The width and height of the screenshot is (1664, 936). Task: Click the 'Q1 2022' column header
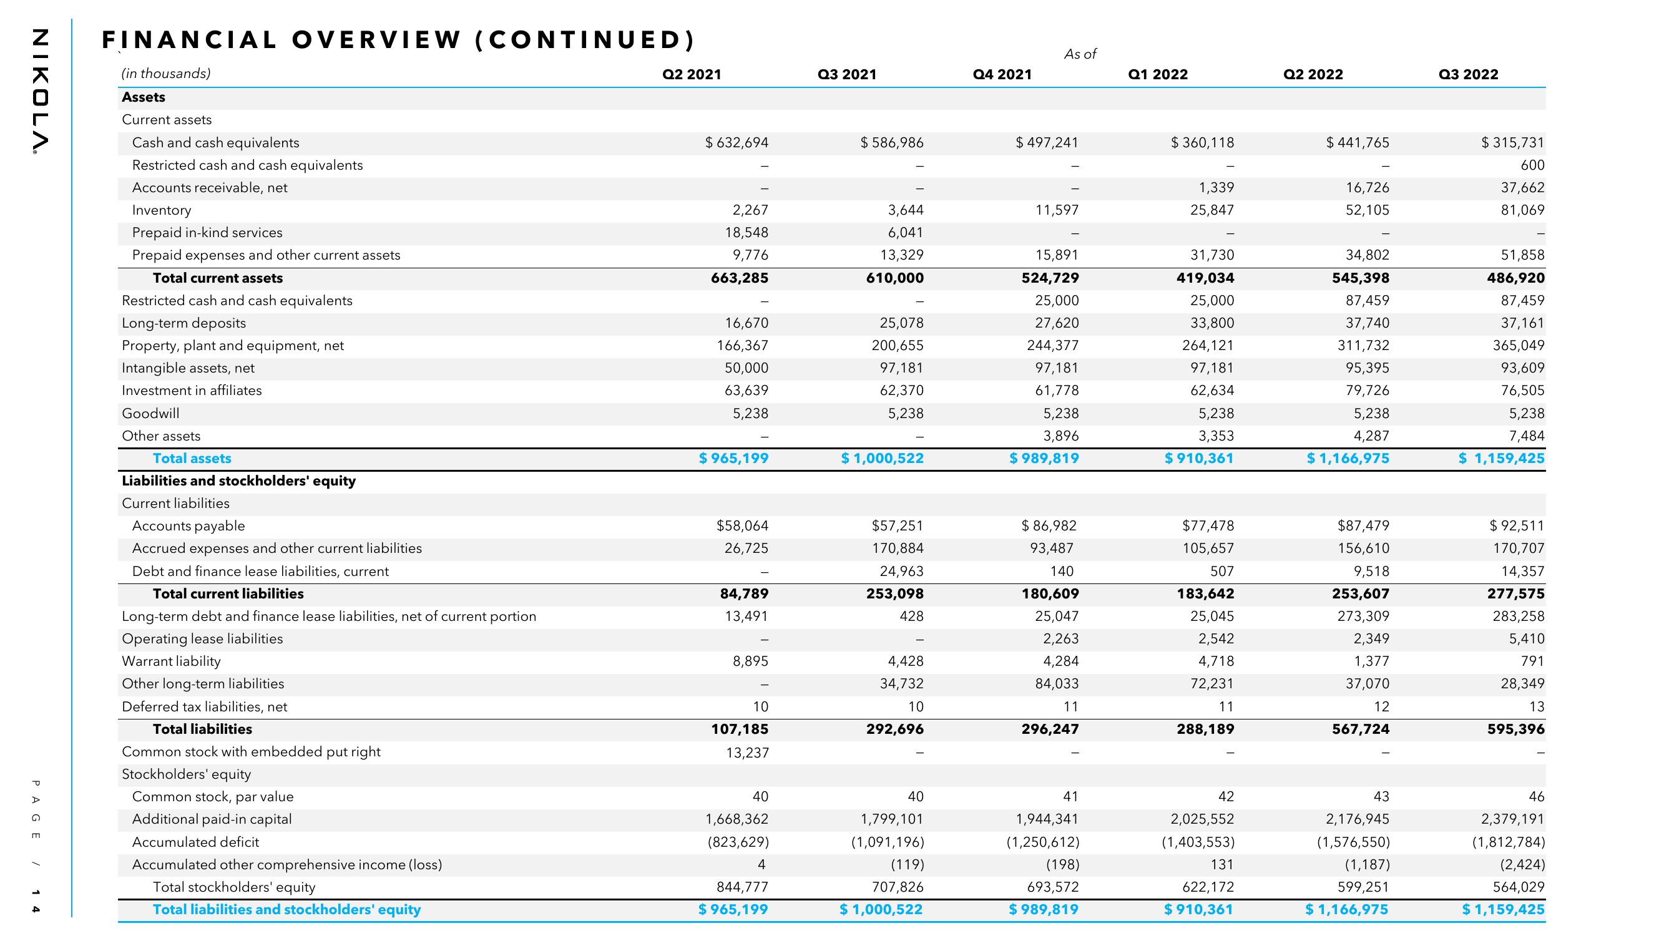tap(1158, 74)
